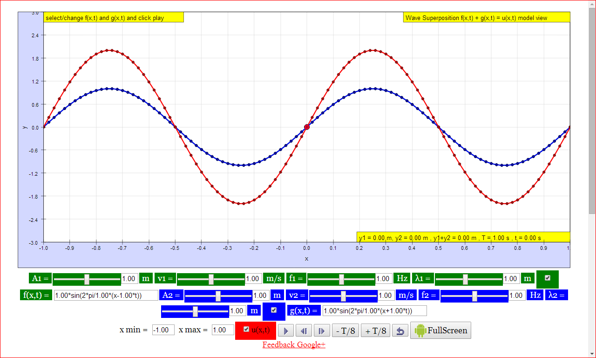Toggle visibility of the green f(x,t) wave
The width and height of the screenshot is (596, 358).
(548, 278)
